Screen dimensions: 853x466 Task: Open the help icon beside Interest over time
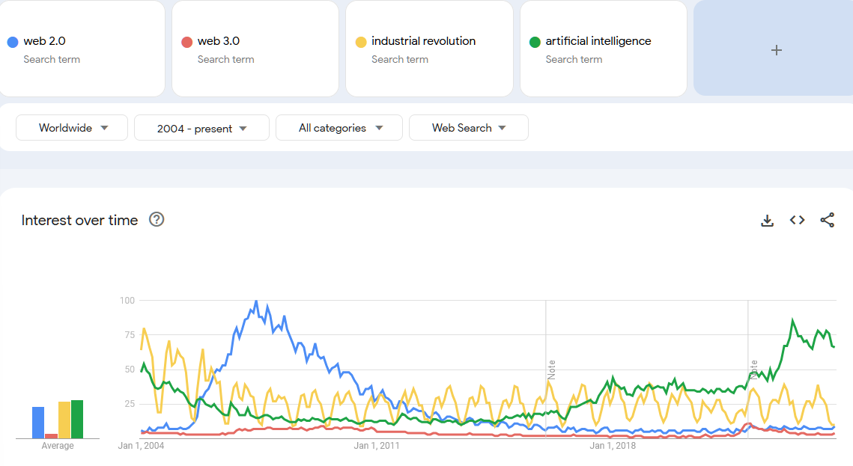coord(157,220)
